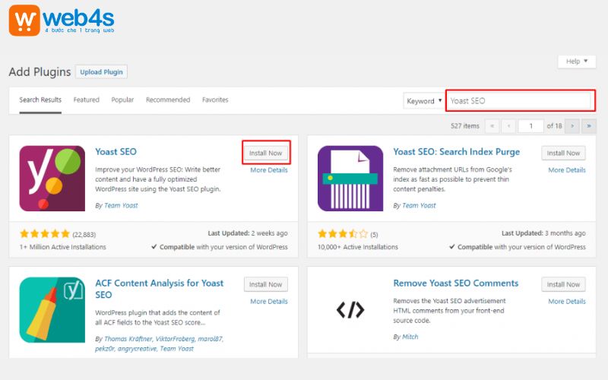Switch to the Featured tab

point(86,100)
